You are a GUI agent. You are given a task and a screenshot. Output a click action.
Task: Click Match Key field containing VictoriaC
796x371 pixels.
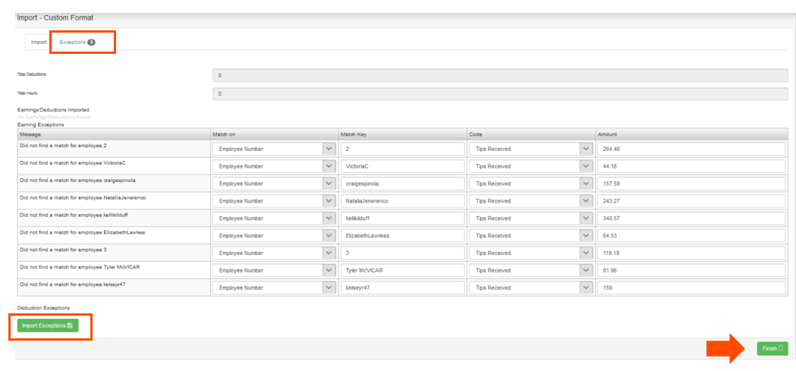[x=402, y=166]
